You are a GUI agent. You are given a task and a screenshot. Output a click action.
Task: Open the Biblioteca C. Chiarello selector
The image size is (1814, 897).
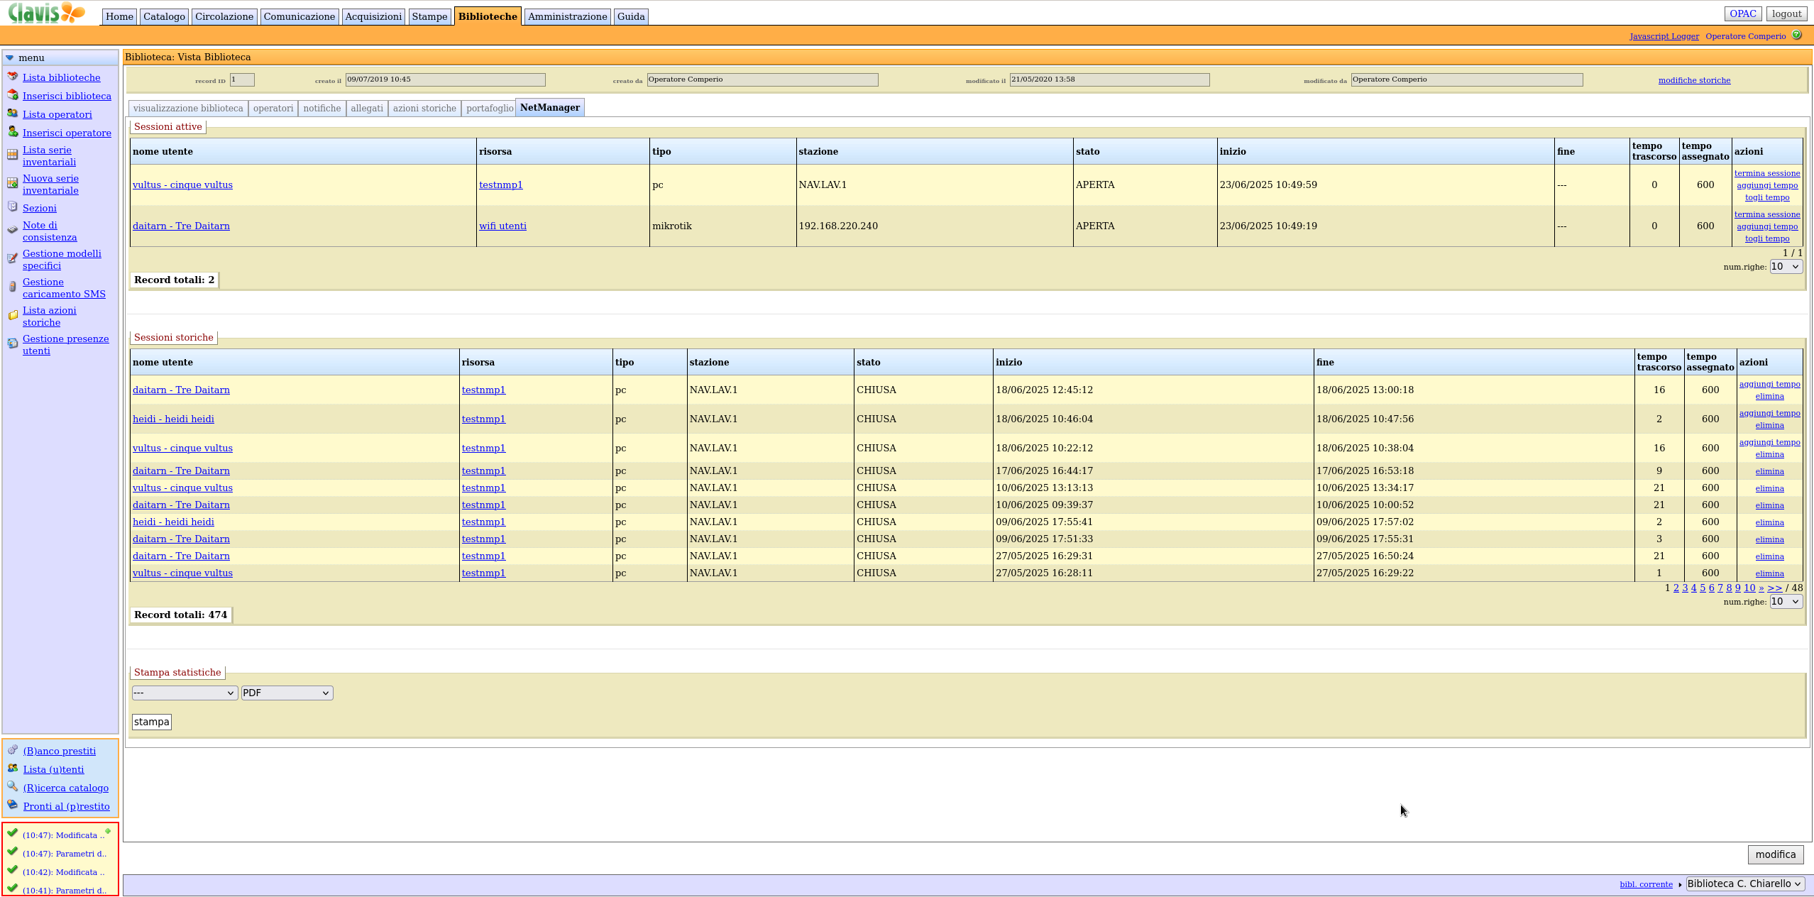pyautogui.click(x=1744, y=884)
